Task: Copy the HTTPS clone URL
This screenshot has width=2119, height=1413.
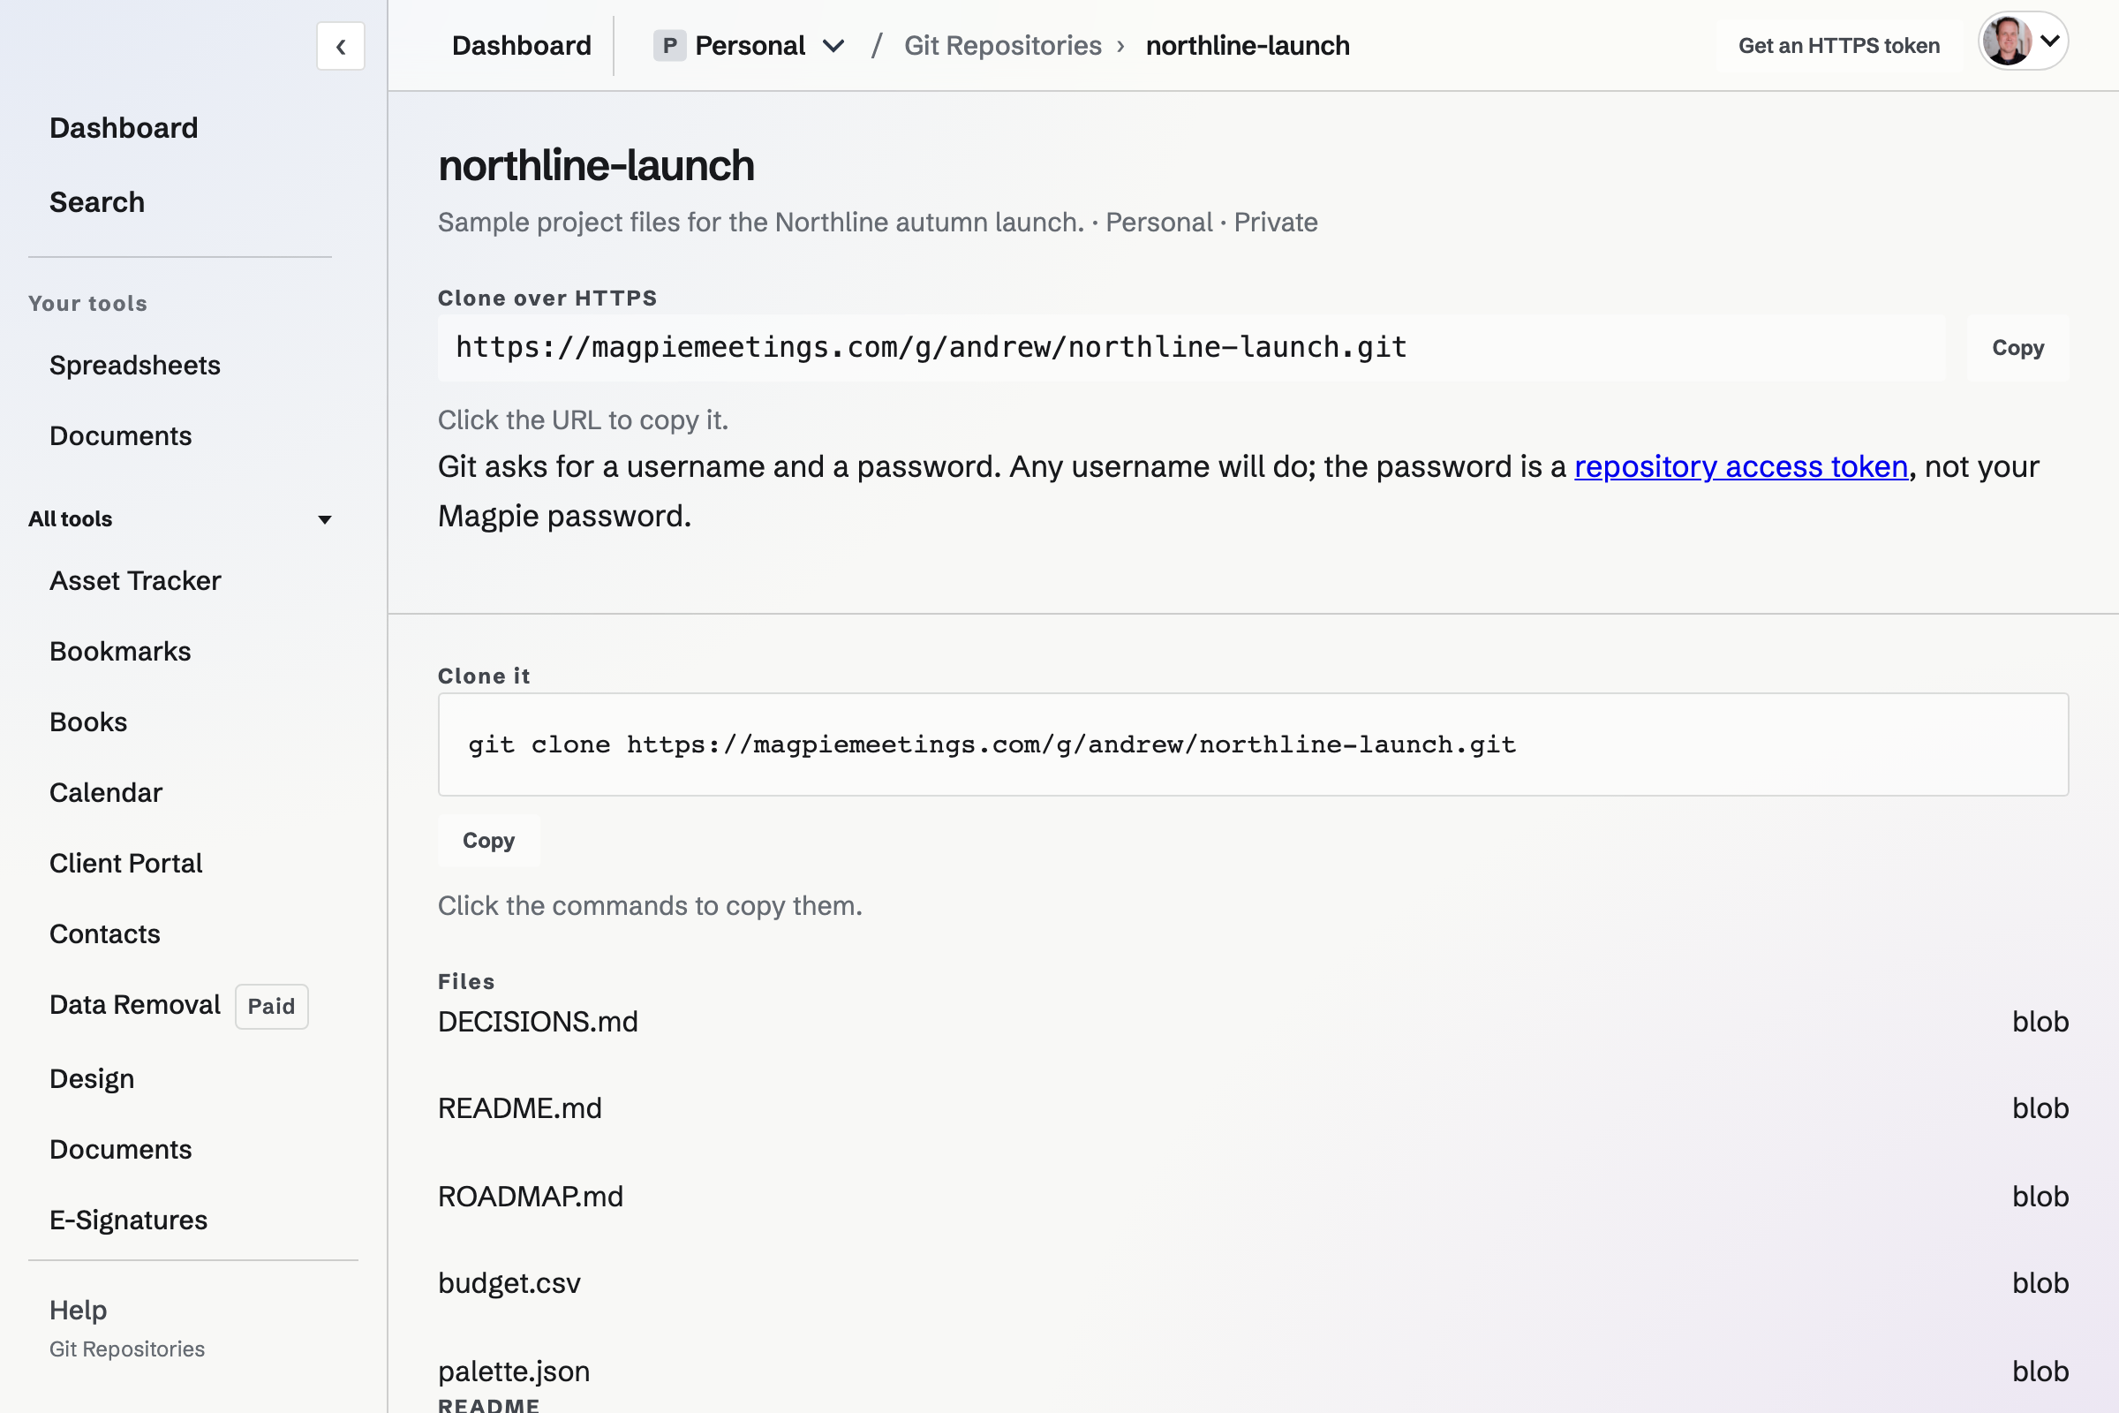Action: point(2017,348)
